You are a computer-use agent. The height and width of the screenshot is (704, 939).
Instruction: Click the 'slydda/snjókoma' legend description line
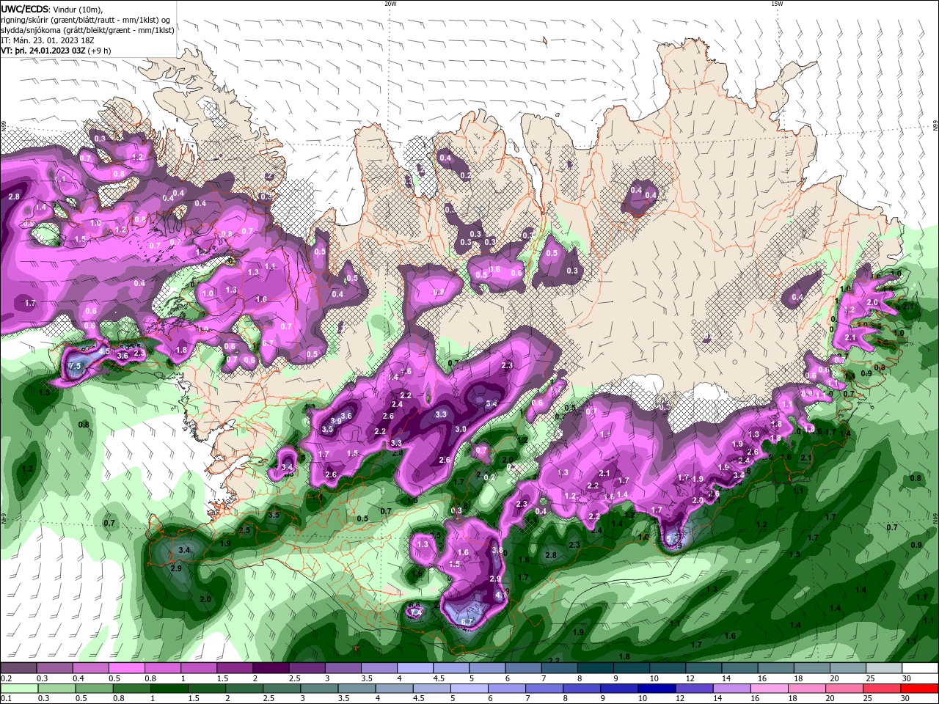(x=87, y=30)
